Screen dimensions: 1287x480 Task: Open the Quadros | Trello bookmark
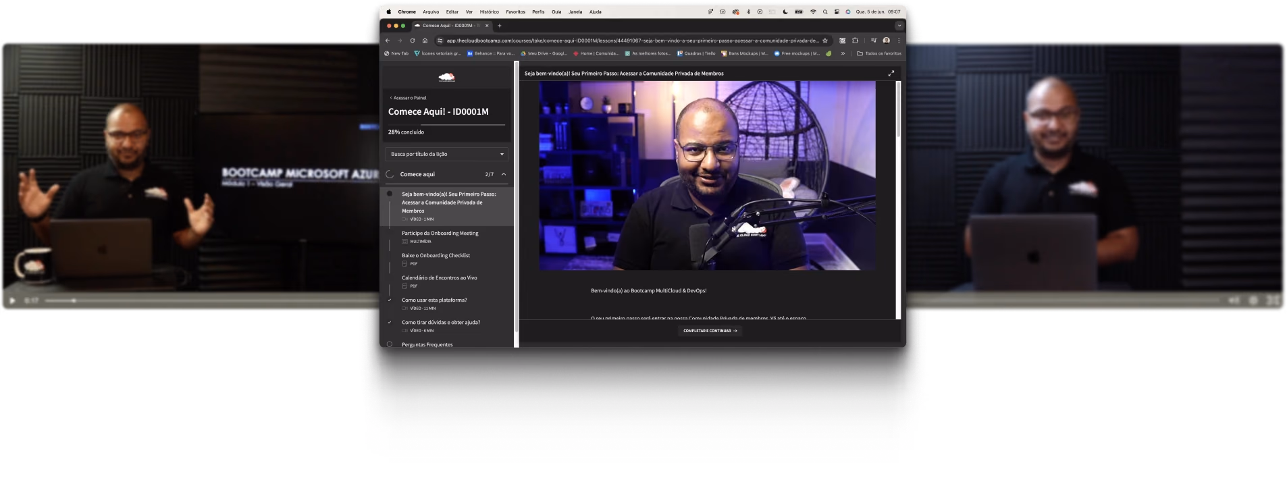click(696, 53)
